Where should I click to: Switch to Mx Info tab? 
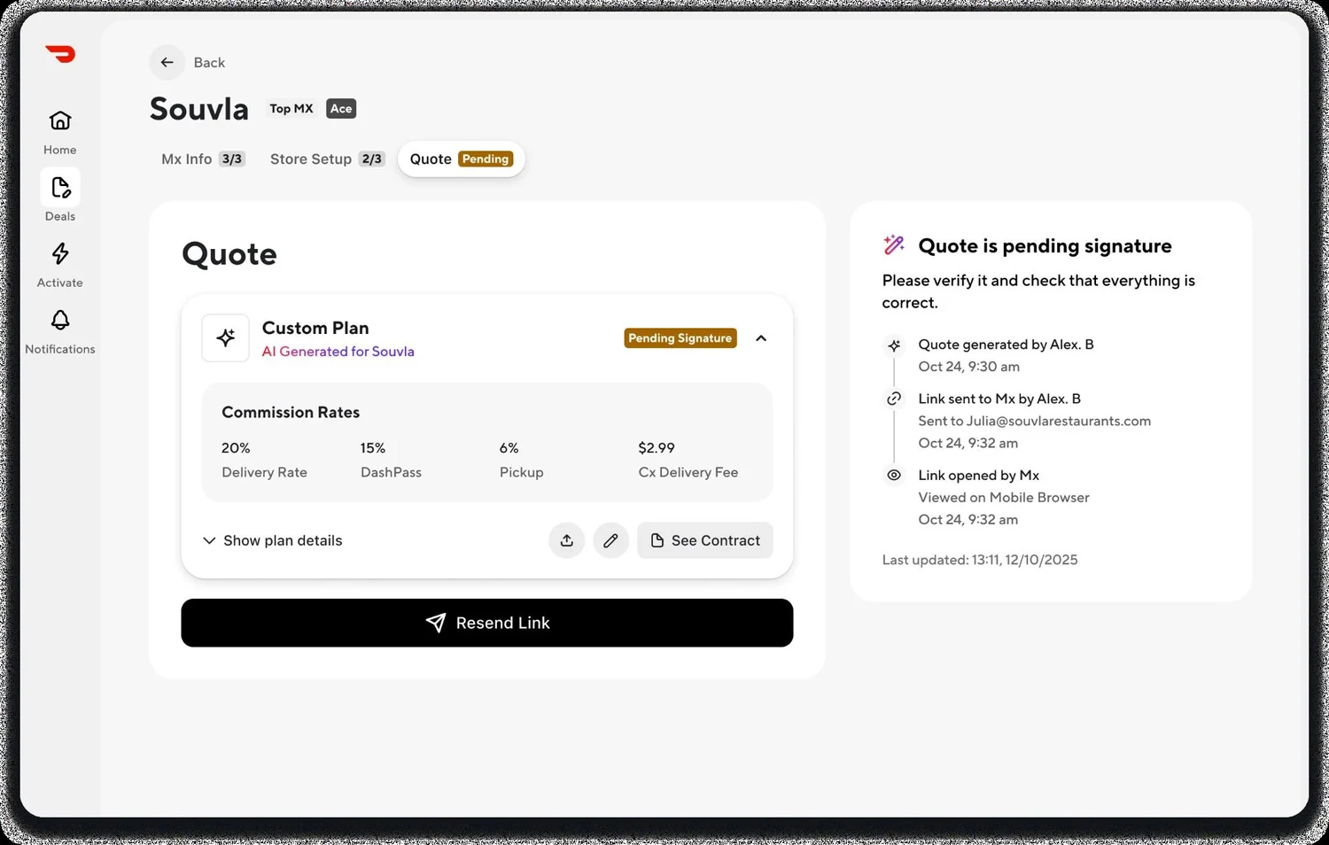point(203,159)
